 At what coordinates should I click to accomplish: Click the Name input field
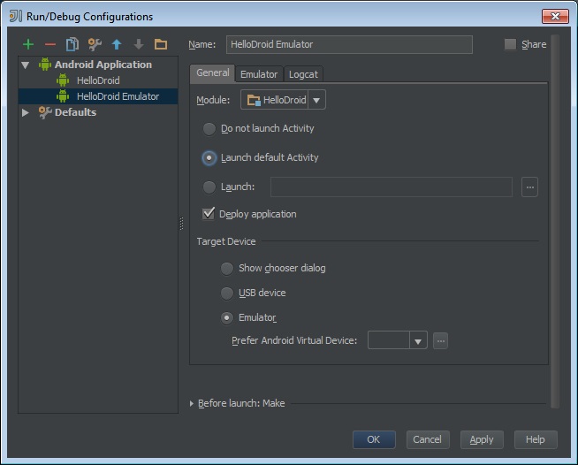click(349, 44)
